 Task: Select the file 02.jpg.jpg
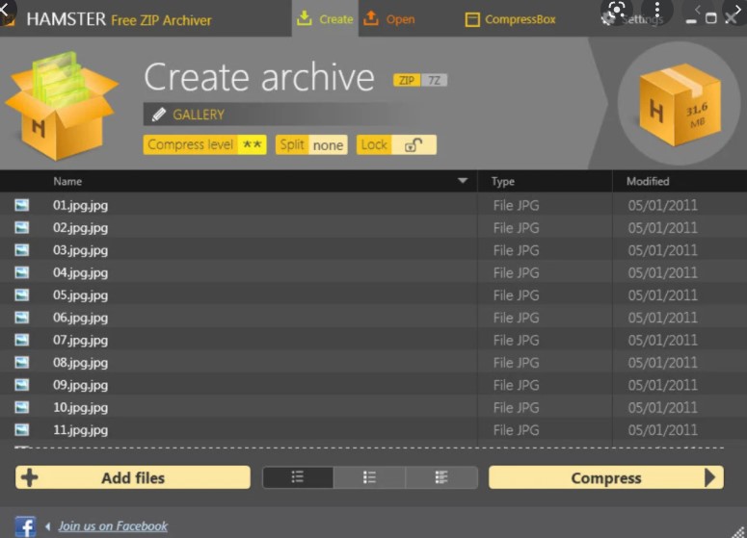80,228
